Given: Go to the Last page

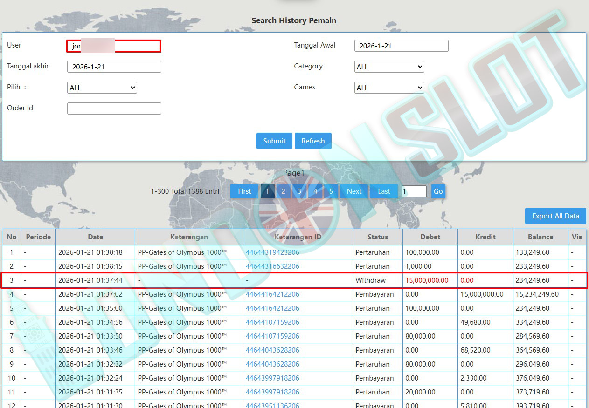Looking at the screenshot, I should (384, 191).
